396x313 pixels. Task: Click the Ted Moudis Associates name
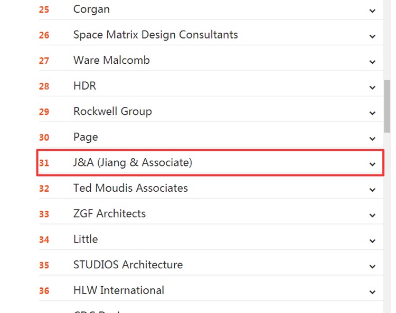tap(130, 188)
